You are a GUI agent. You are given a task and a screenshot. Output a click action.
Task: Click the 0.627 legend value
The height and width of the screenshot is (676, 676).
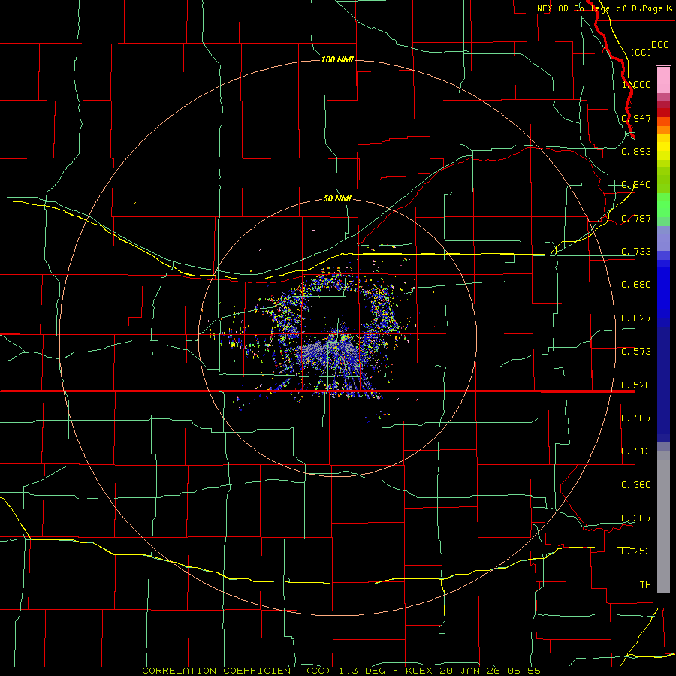[636, 318]
